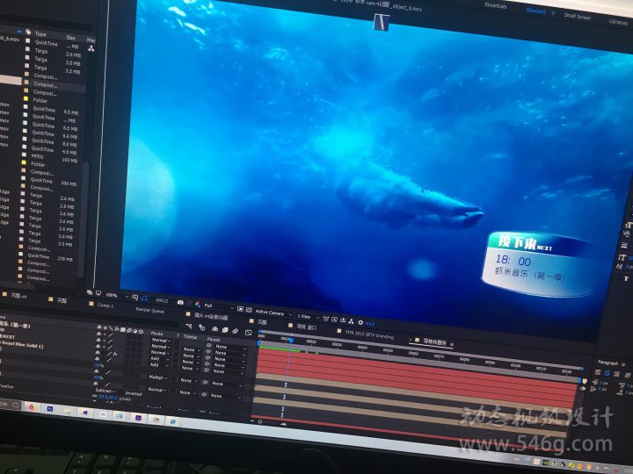Toggle motion blur icon in timeline header
This screenshot has width=633, height=474.
pyautogui.click(x=236, y=331)
